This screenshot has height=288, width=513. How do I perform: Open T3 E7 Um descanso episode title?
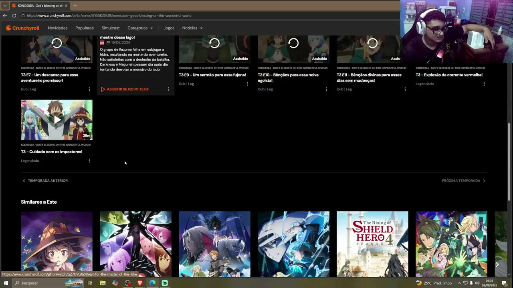click(x=50, y=78)
